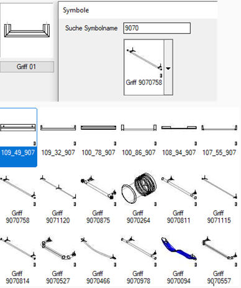Choose Griff 9070758 symbol in the list grid
This screenshot has height=288, width=241.
click(x=18, y=199)
